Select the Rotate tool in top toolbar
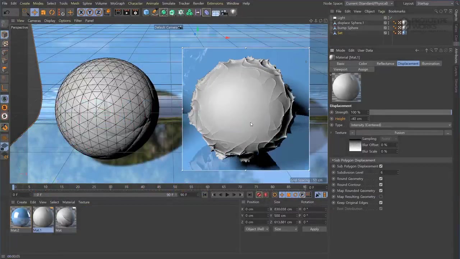Image resolution: width=460 pixels, height=259 pixels. (52, 12)
